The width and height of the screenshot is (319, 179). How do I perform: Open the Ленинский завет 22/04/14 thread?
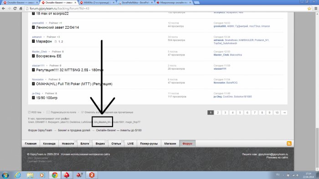click(x=57, y=27)
